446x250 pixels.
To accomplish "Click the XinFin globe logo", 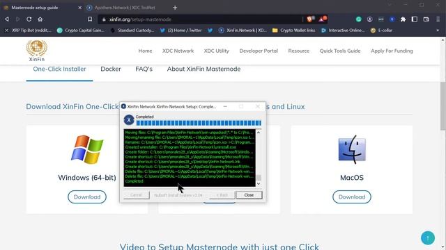I will pos(37,51).
